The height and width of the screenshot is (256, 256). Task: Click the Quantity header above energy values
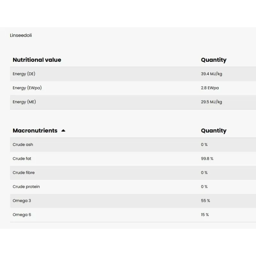pyautogui.click(x=213, y=60)
